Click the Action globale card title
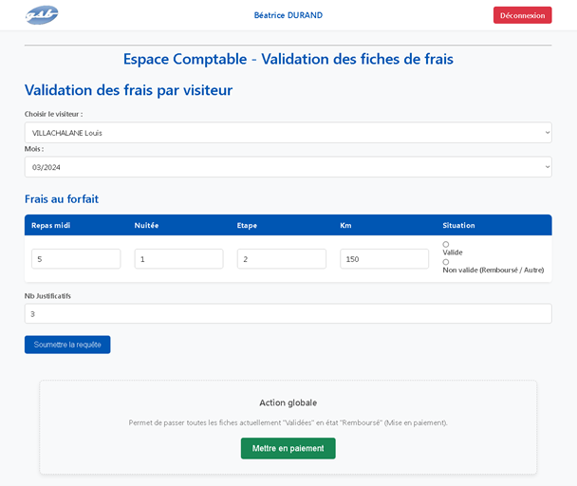The image size is (577, 486). (288, 402)
